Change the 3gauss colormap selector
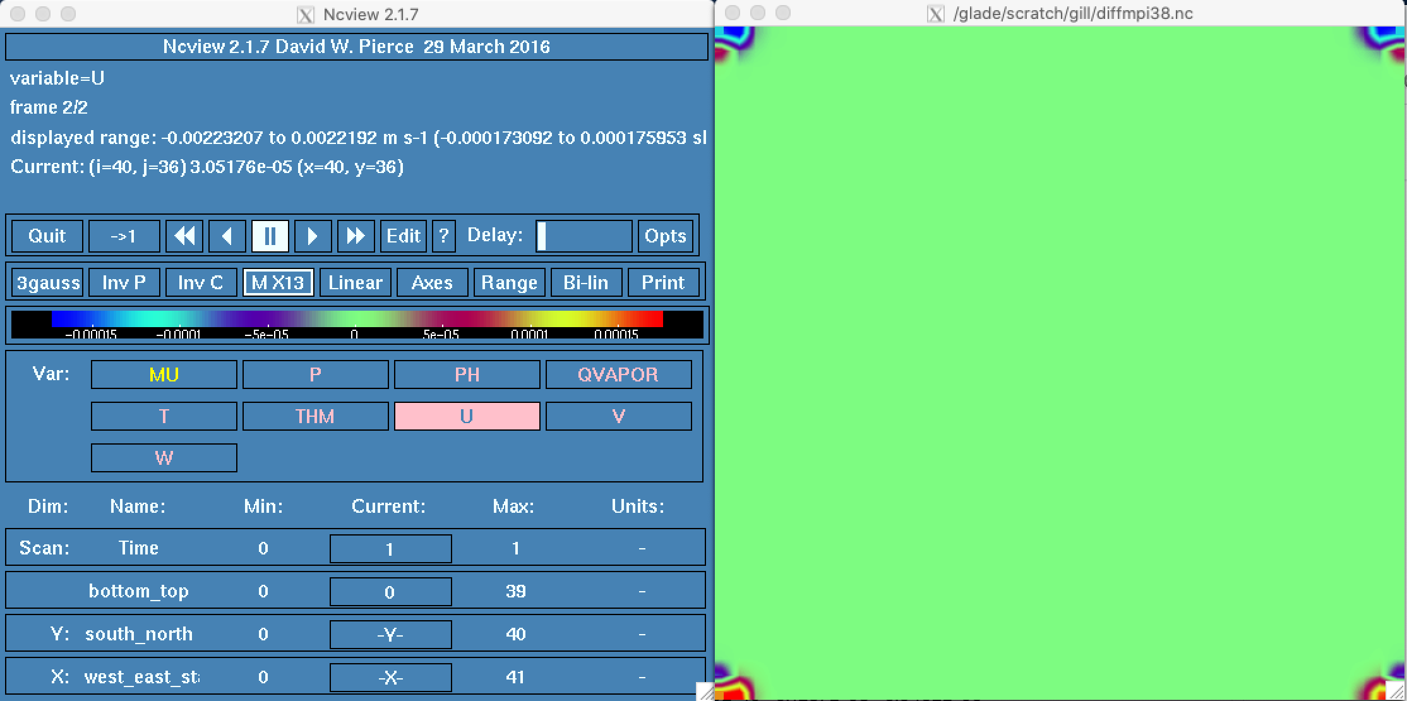Image resolution: width=1407 pixels, height=701 pixels. [x=48, y=282]
